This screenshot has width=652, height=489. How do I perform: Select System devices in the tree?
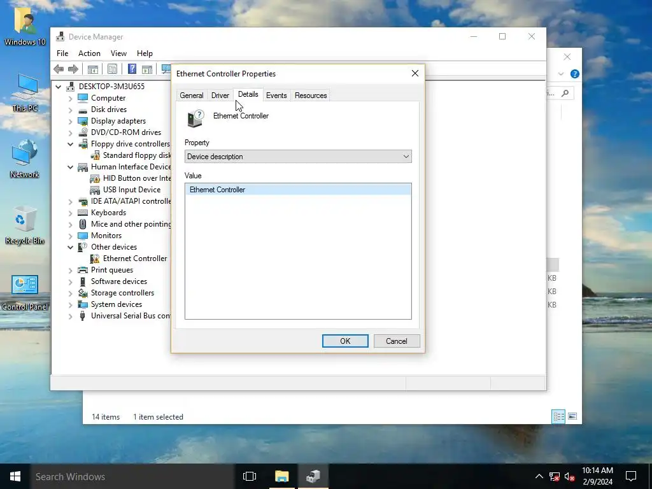(x=117, y=304)
